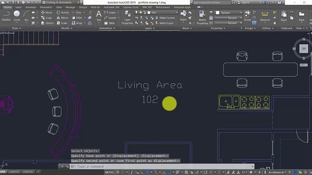Toggle grid display in status bar
312x175 pixels.
tap(118, 172)
